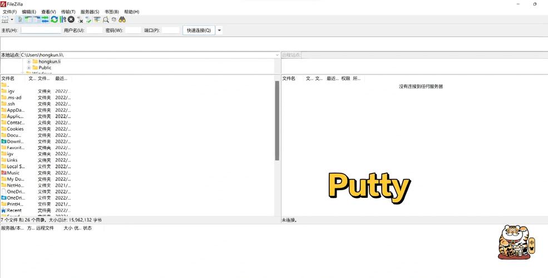The width and height of the screenshot is (548, 278).
Task: Refresh the file and folder lists
Action: [x=54, y=19]
